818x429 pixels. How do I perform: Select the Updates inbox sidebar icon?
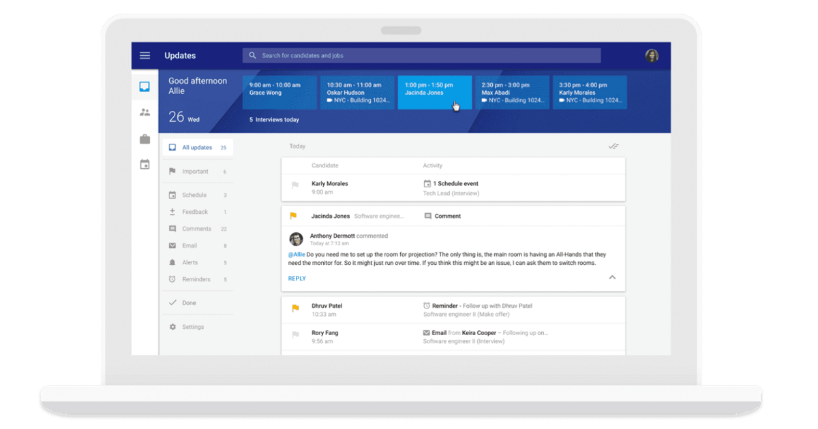click(x=145, y=86)
